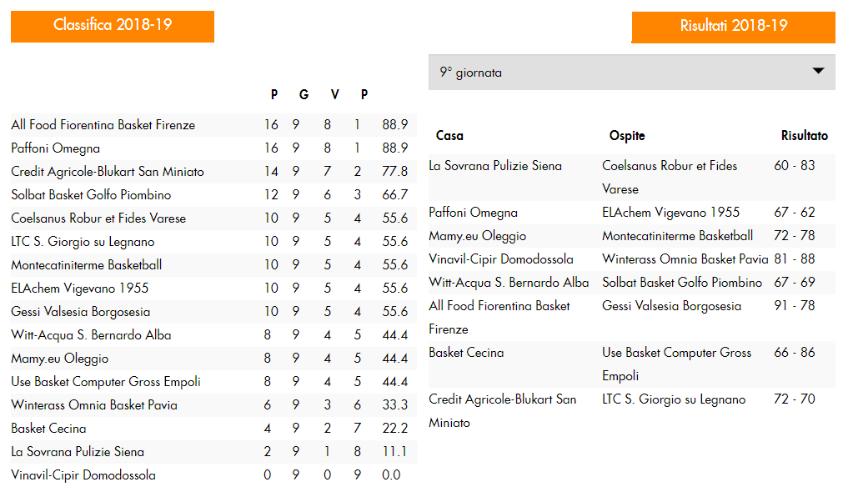Click the Risultato column header
Screen dimensions: 853x497
[x=804, y=135]
